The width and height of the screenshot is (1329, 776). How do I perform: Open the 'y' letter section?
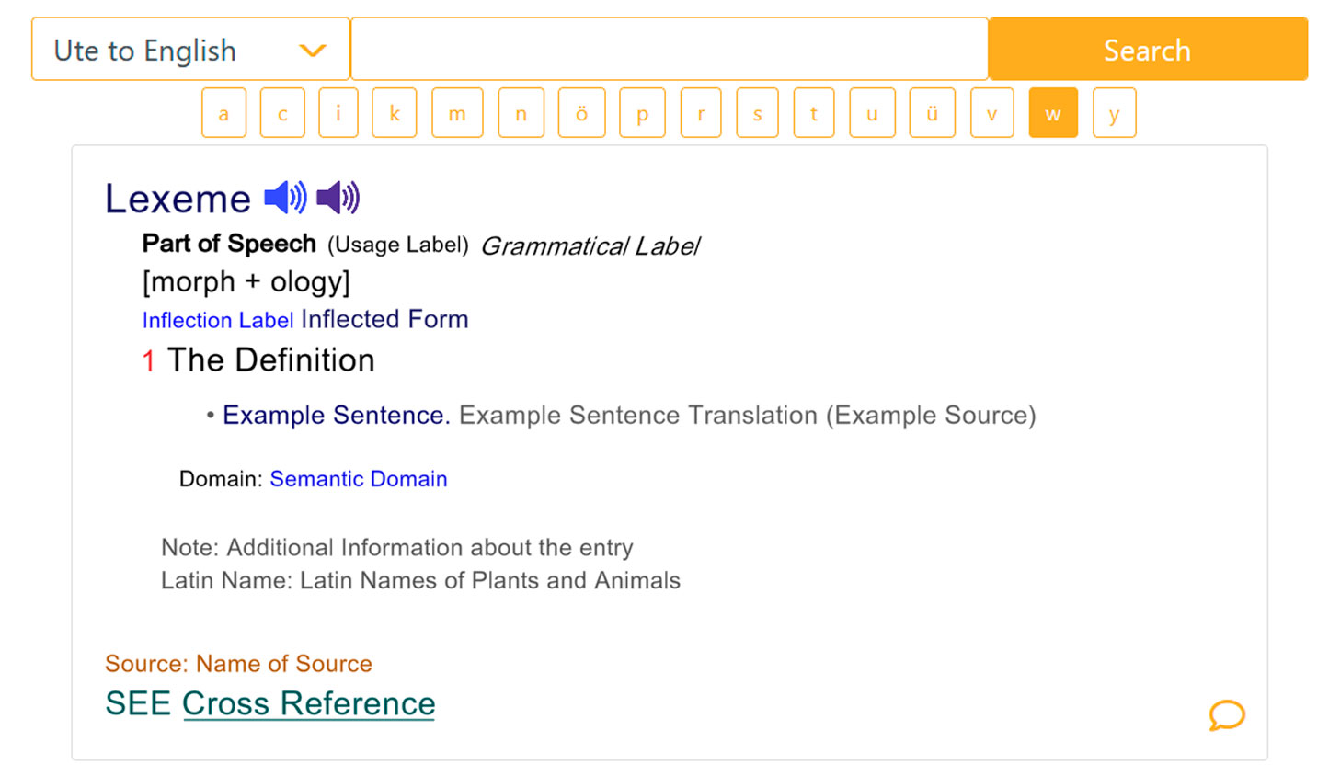pos(1114,112)
